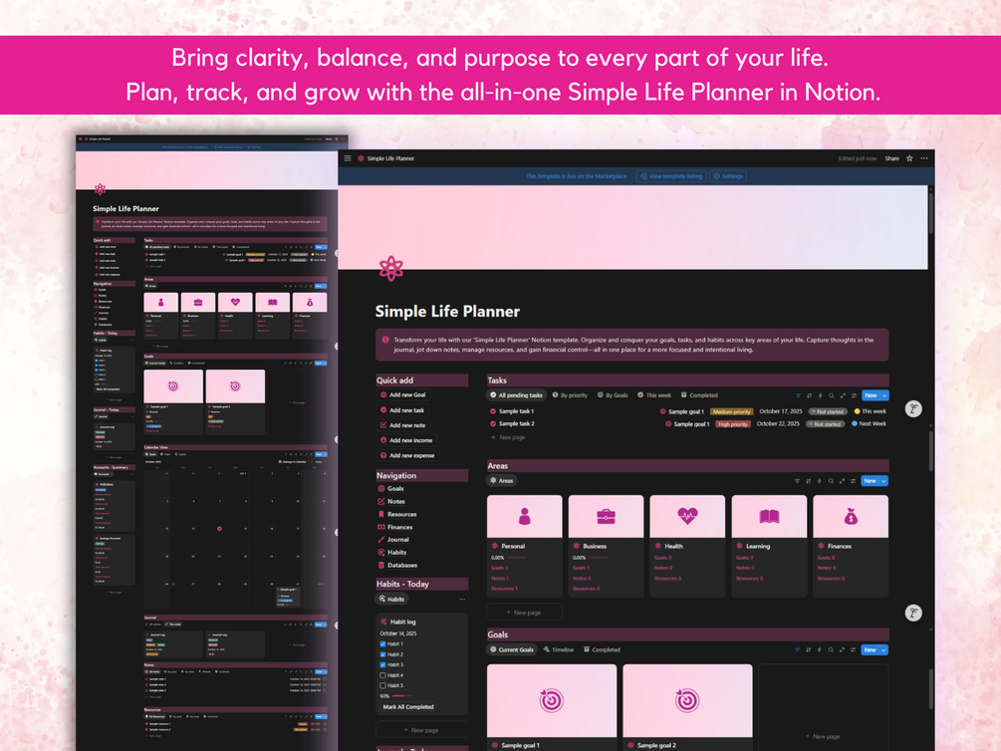Change the Medium priority tag

pyautogui.click(x=732, y=411)
